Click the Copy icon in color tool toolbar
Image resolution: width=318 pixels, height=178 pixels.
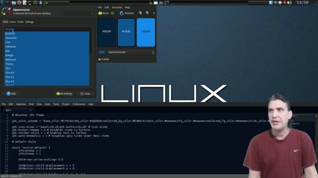pos(140,13)
